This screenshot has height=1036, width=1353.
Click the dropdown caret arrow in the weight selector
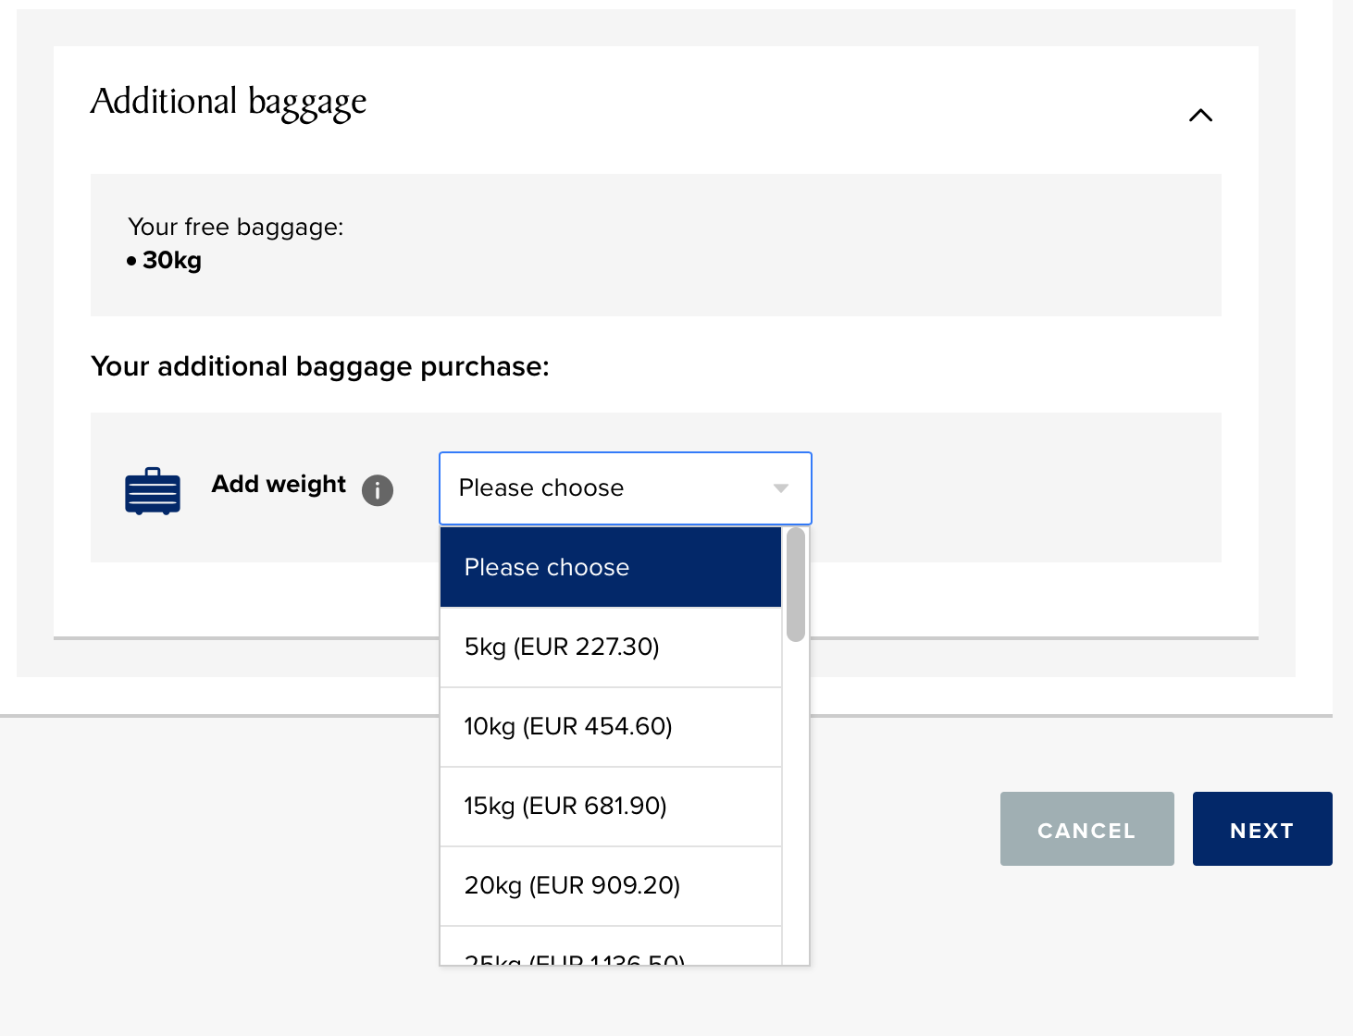781,488
